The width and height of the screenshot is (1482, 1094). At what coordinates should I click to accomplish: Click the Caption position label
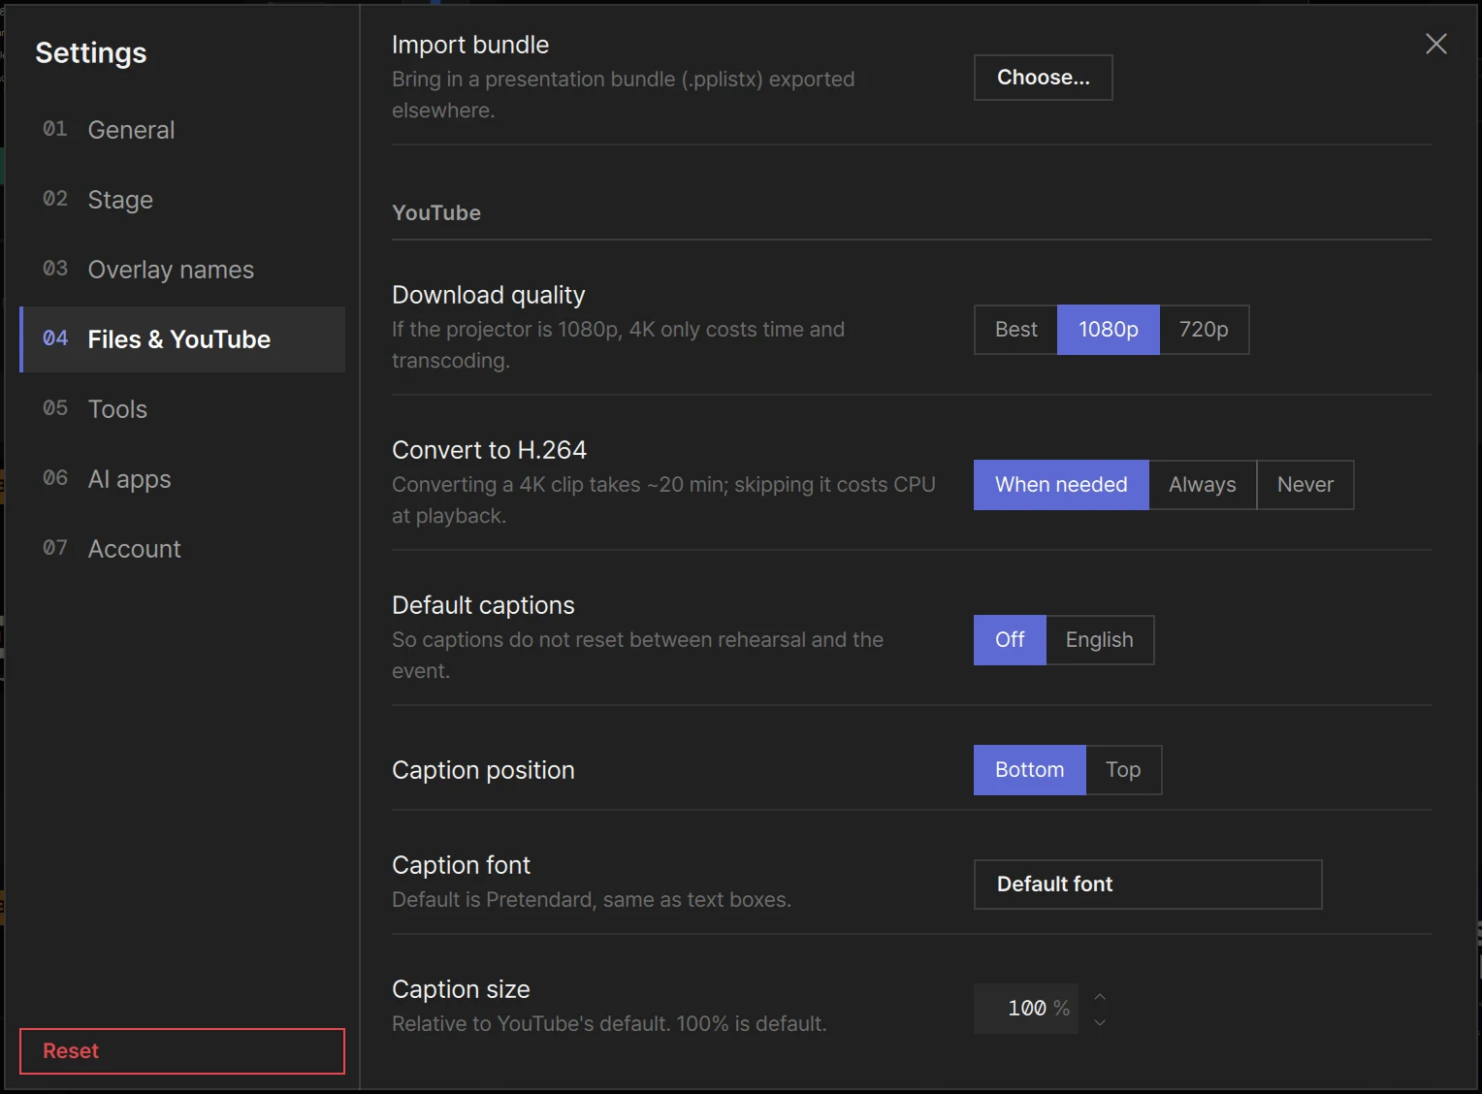(483, 770)
